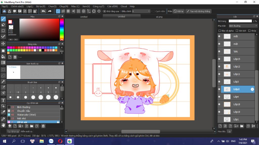Hide the Lớp3 layer
The height and width of the screenshot is (145, 259).
(219, 82)
